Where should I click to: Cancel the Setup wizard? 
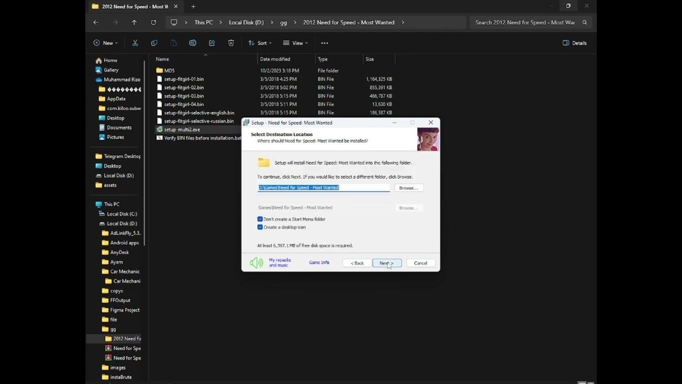pos(420,263)
